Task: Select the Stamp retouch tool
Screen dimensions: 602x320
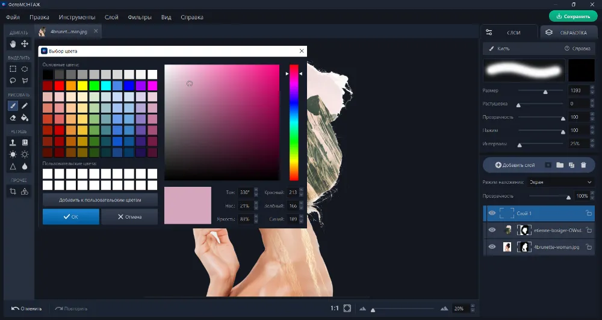Action: (13, 142)
